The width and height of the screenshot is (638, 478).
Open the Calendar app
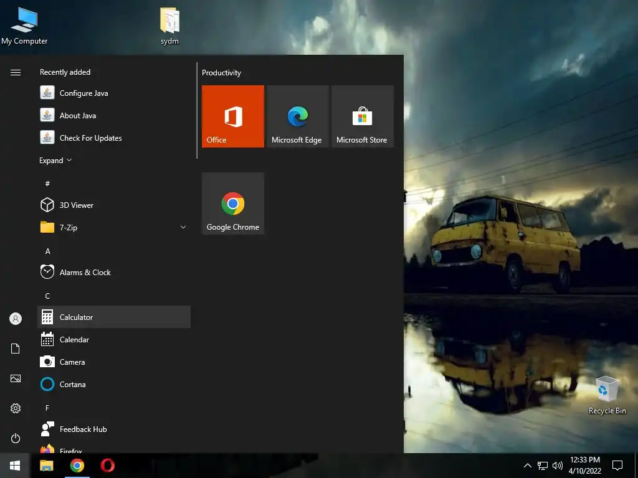click(114, 339)
